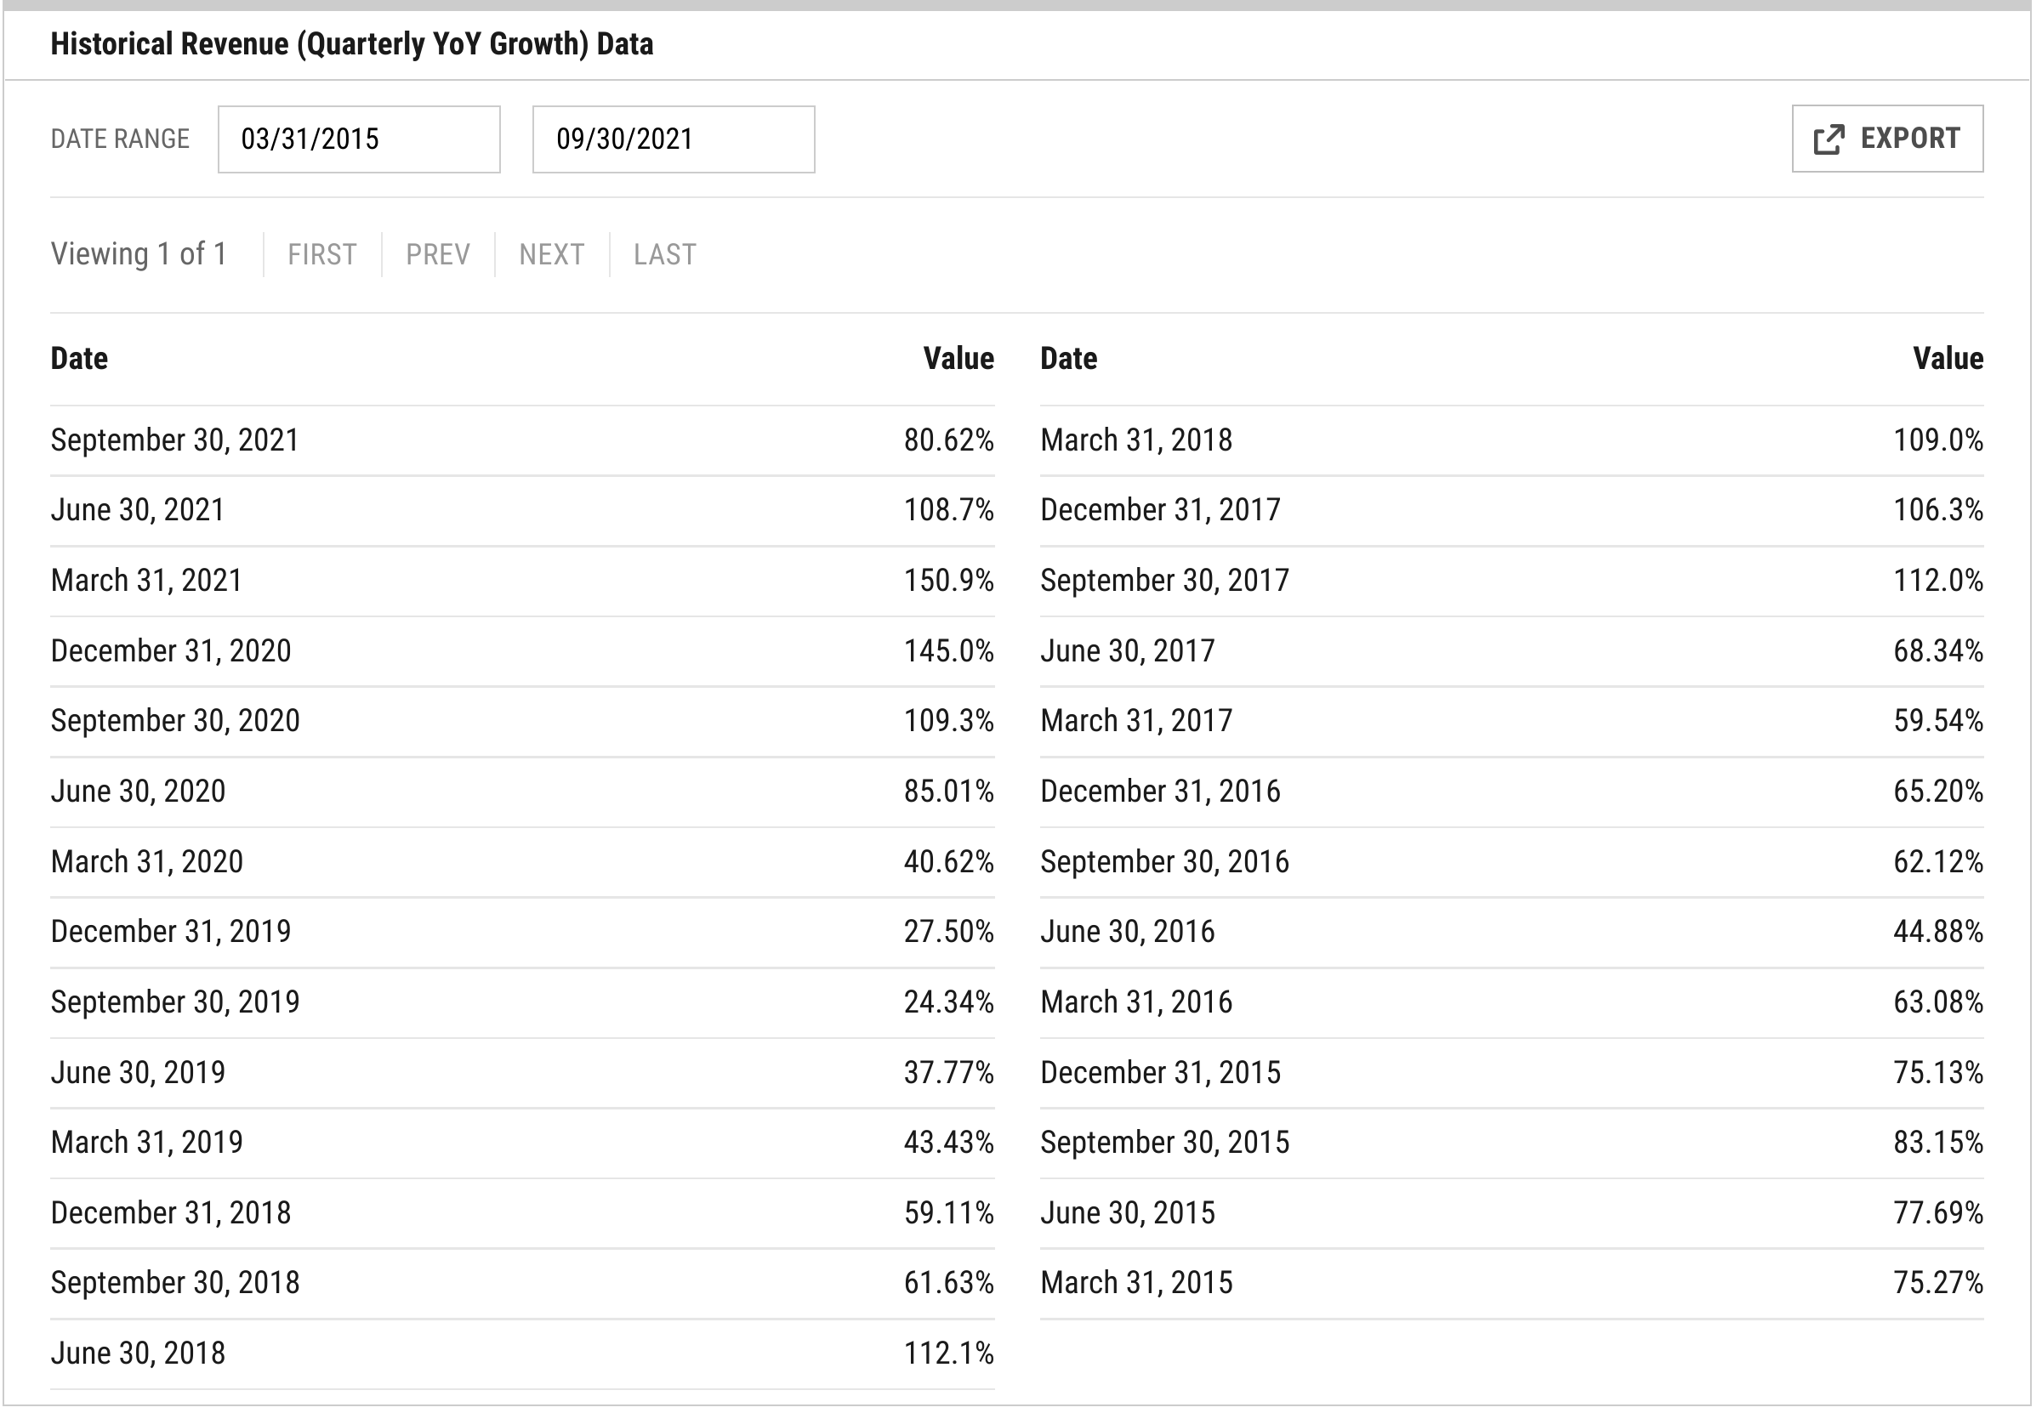Image resolution: width=2042 pixels, height=1413 pixels.
Task: Click the 68.34% value
Action: (x=1938, y=650)
